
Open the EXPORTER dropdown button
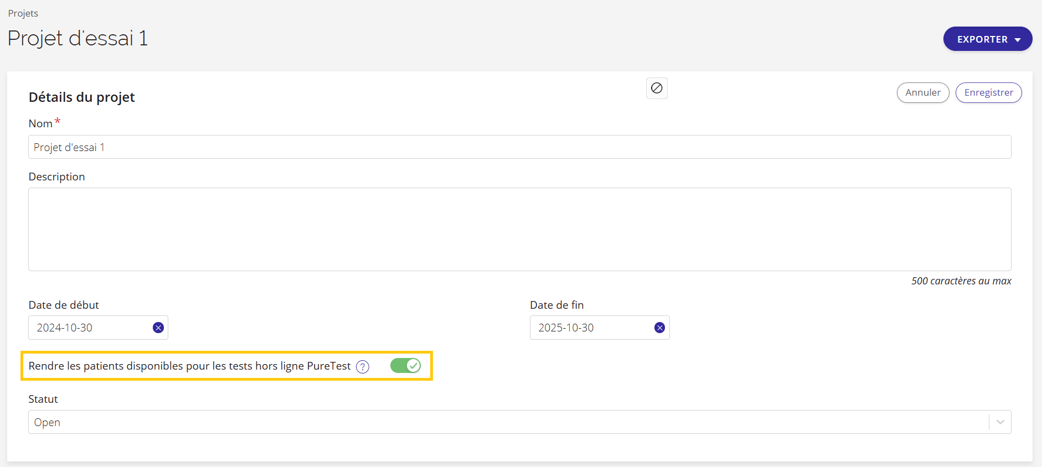(x=988, y=39)
